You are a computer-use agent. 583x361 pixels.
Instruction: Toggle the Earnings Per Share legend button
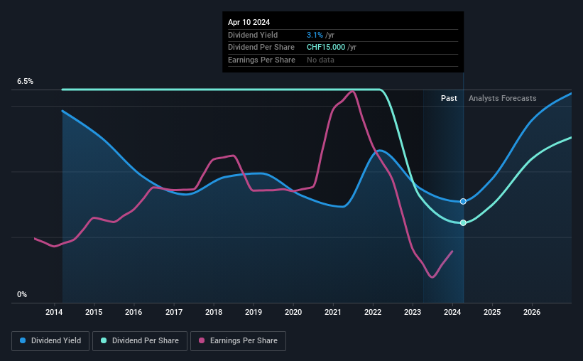(238, 341)
